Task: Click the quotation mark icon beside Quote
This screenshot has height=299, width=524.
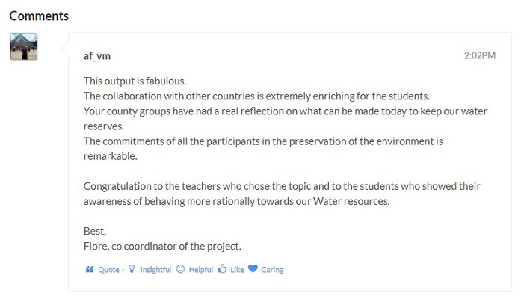Action: 90,269
